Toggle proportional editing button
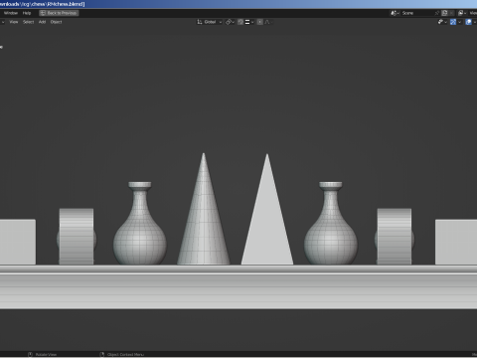 coord(260,22)
